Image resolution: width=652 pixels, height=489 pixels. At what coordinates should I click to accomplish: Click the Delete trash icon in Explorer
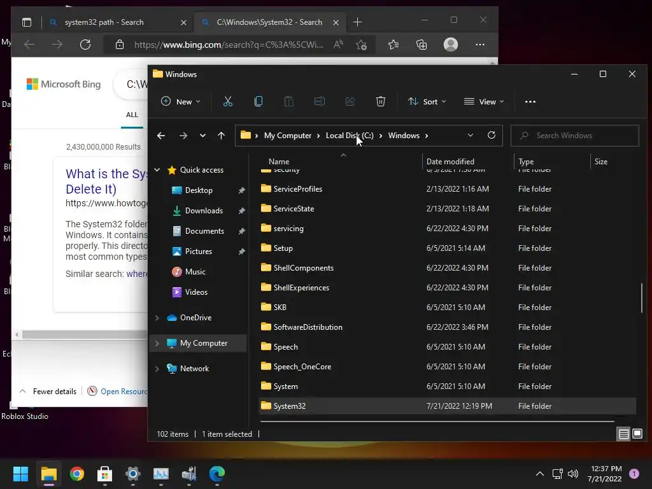pyautogui.click(x=381, y=101)
